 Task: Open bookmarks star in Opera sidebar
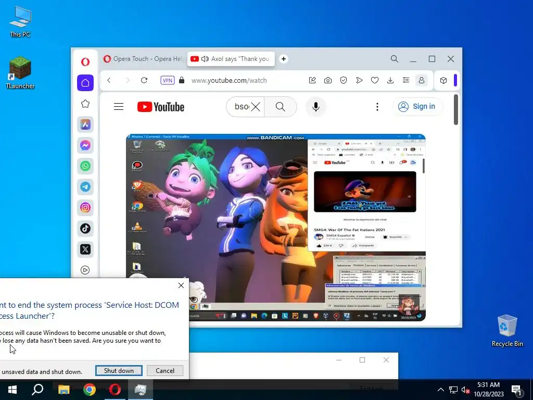[x=85, y=104]
